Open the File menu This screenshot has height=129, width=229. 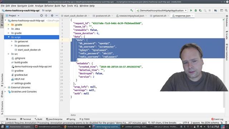click(3, 6)
